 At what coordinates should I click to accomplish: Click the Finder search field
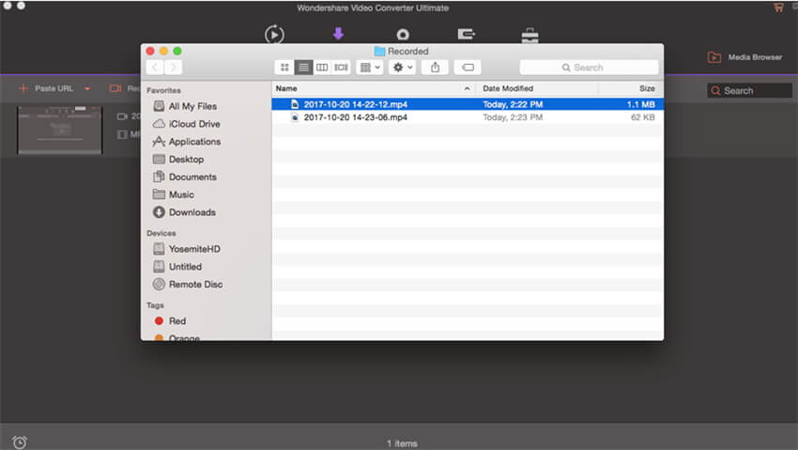589,68
